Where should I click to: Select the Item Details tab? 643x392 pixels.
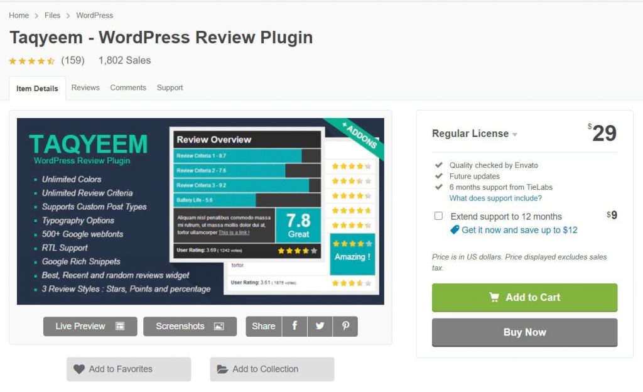[37, 89]
